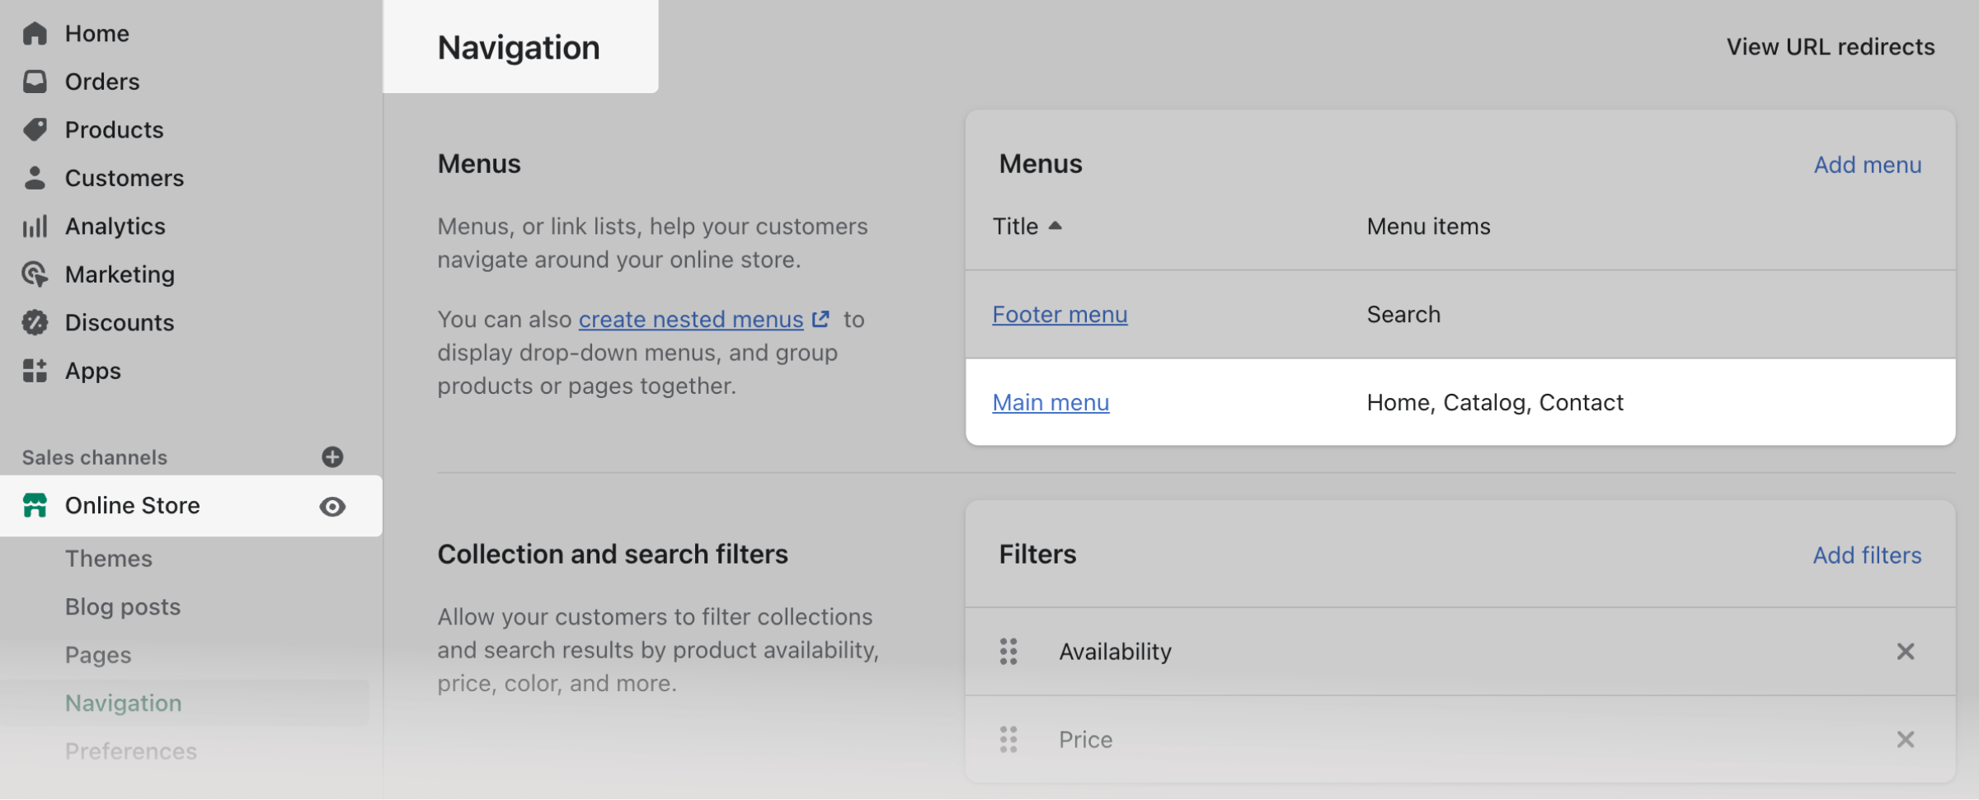Viewport: 1979px width, 800px height.
Task: Click Add filters link
Action: [1867, 555]
